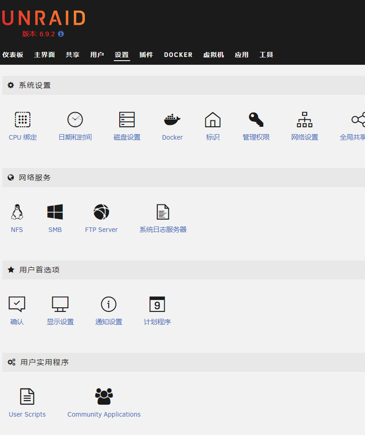The image size is (365, 435).
Task: Go to the 仪表板 tab
Action: point(13,55)
